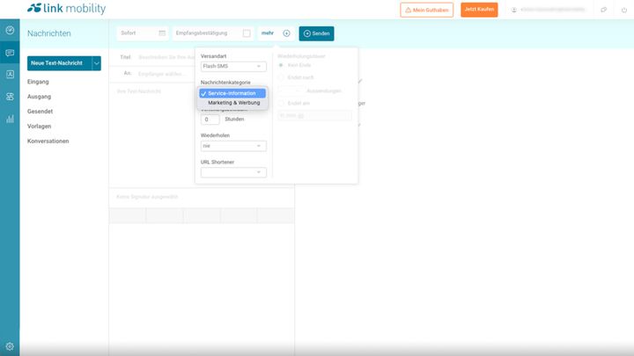Image resolution: width=634 pixels, height=356 pixels.
Task: Choose Service-Information category option
Action: click(232, 93)
